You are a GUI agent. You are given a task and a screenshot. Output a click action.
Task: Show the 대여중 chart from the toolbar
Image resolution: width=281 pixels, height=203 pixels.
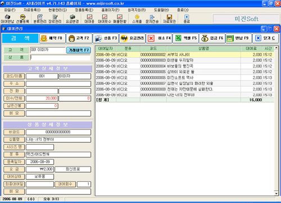[89, 19]
